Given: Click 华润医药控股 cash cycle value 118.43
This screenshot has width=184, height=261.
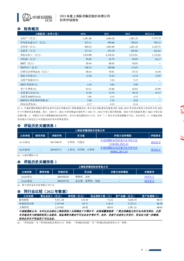Looking at the screenshot, I should click(x=110, y=204).
